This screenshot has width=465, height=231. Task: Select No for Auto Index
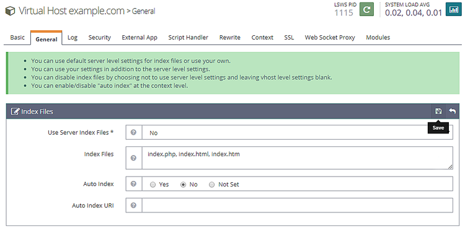coord(183,185)
